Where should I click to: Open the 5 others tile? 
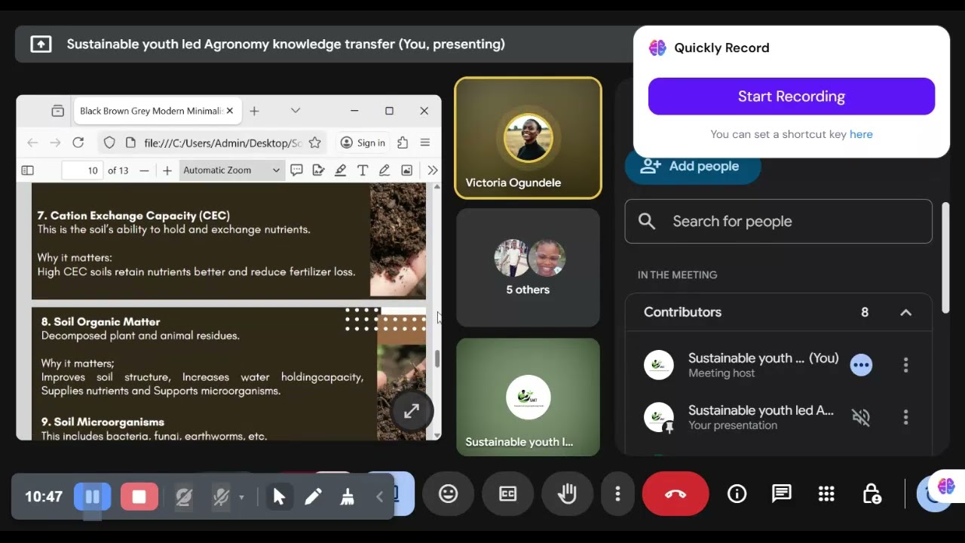coord(528,268)
